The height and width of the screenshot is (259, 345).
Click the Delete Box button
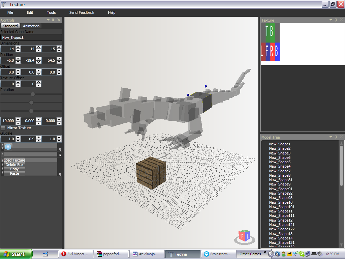(14, 165)
